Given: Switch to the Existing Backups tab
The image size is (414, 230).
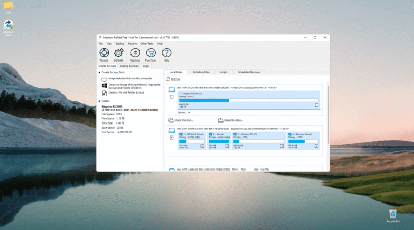Looking at the screenshot, I should [129, 66].
